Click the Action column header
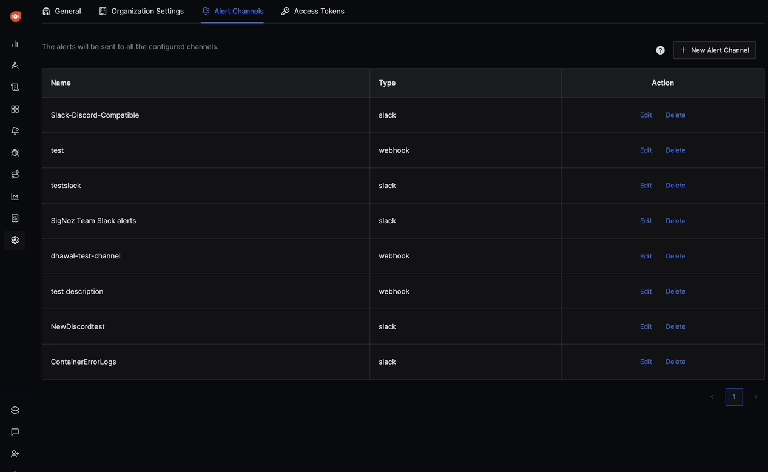 (662, 83)
